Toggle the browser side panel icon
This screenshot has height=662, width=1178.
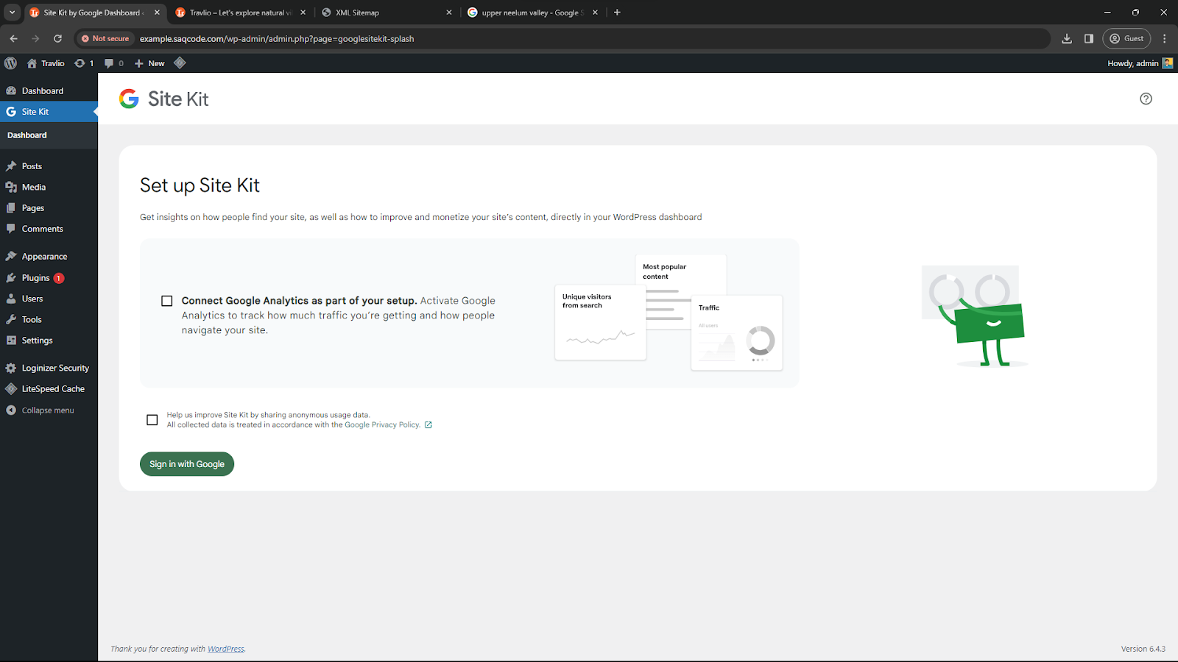tap(1089, 38)
